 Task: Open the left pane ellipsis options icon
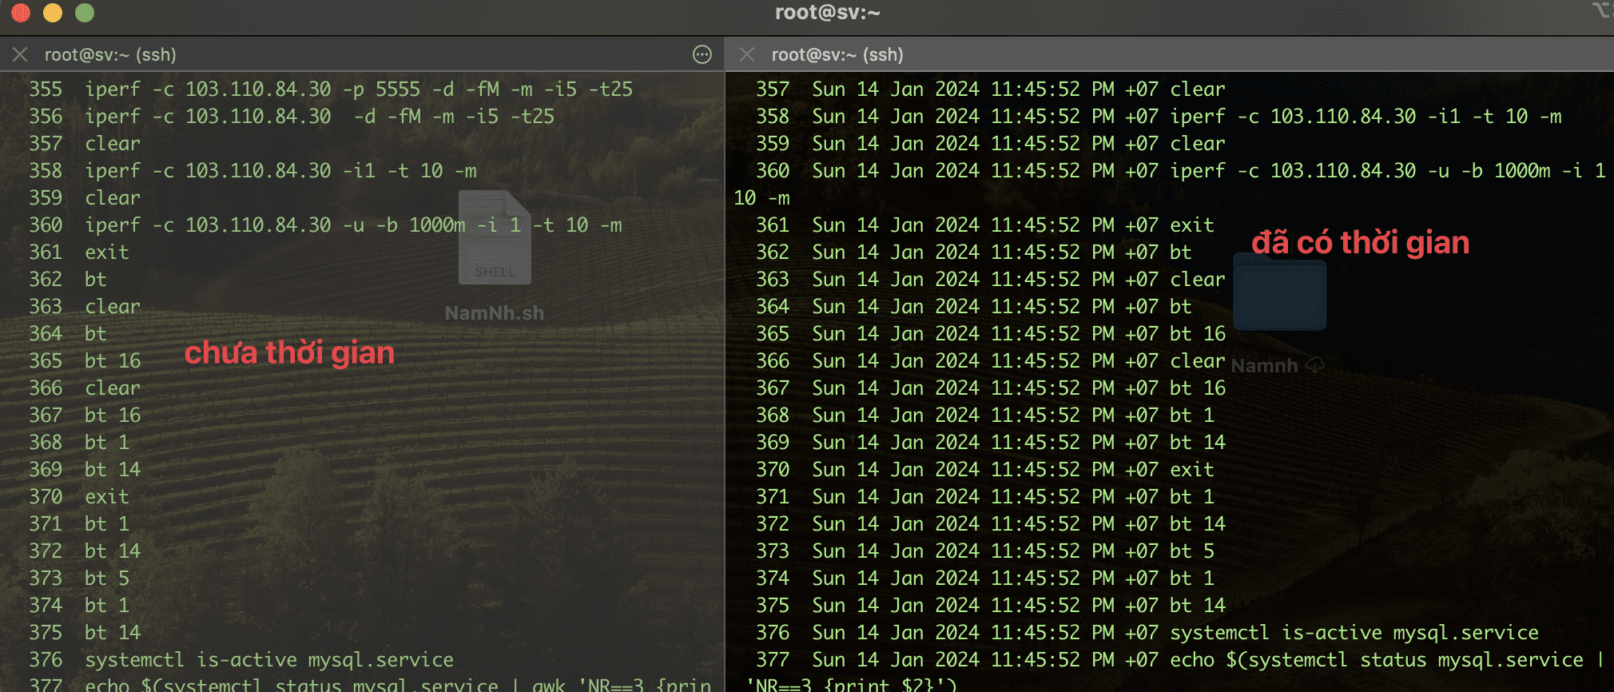point(702,54)
